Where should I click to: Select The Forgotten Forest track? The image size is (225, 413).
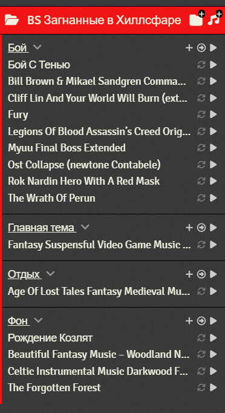54,388
